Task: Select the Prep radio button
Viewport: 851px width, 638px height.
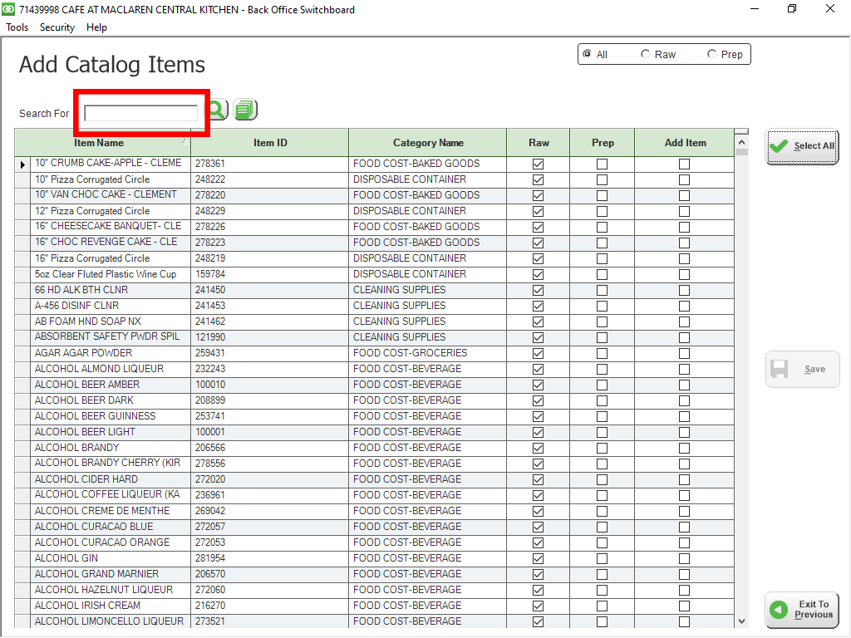Action: click(711, 53)
